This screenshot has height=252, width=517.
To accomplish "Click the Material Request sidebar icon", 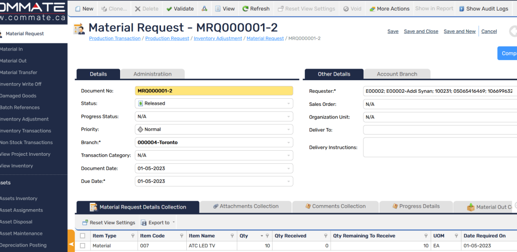I will click(x=1, y=33).
